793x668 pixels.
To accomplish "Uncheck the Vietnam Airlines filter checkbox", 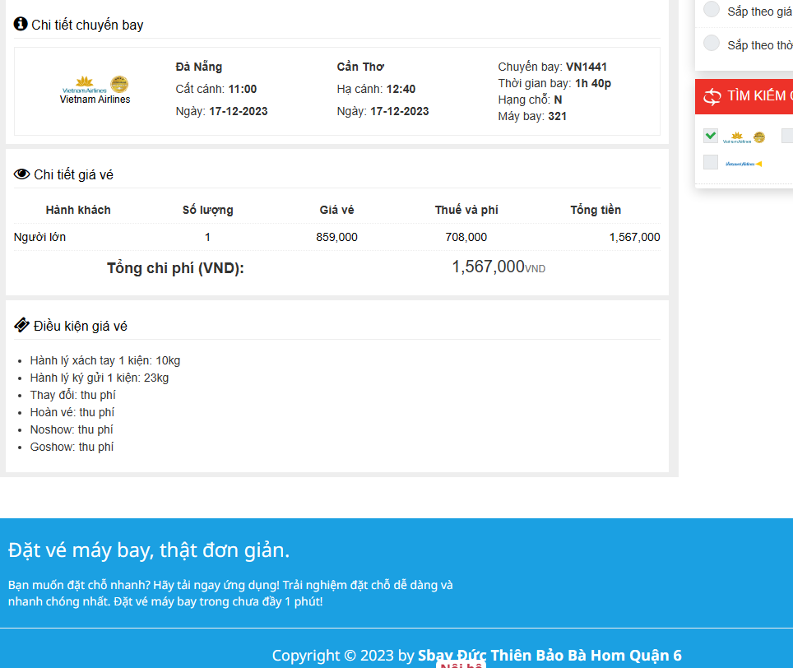I will click(711, 136).
